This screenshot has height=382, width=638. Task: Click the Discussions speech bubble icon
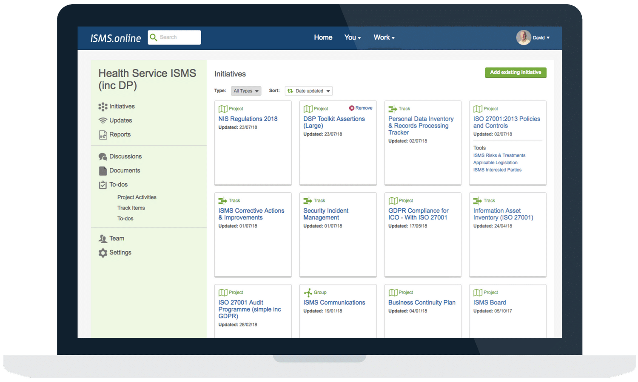(x=103, y=157)
